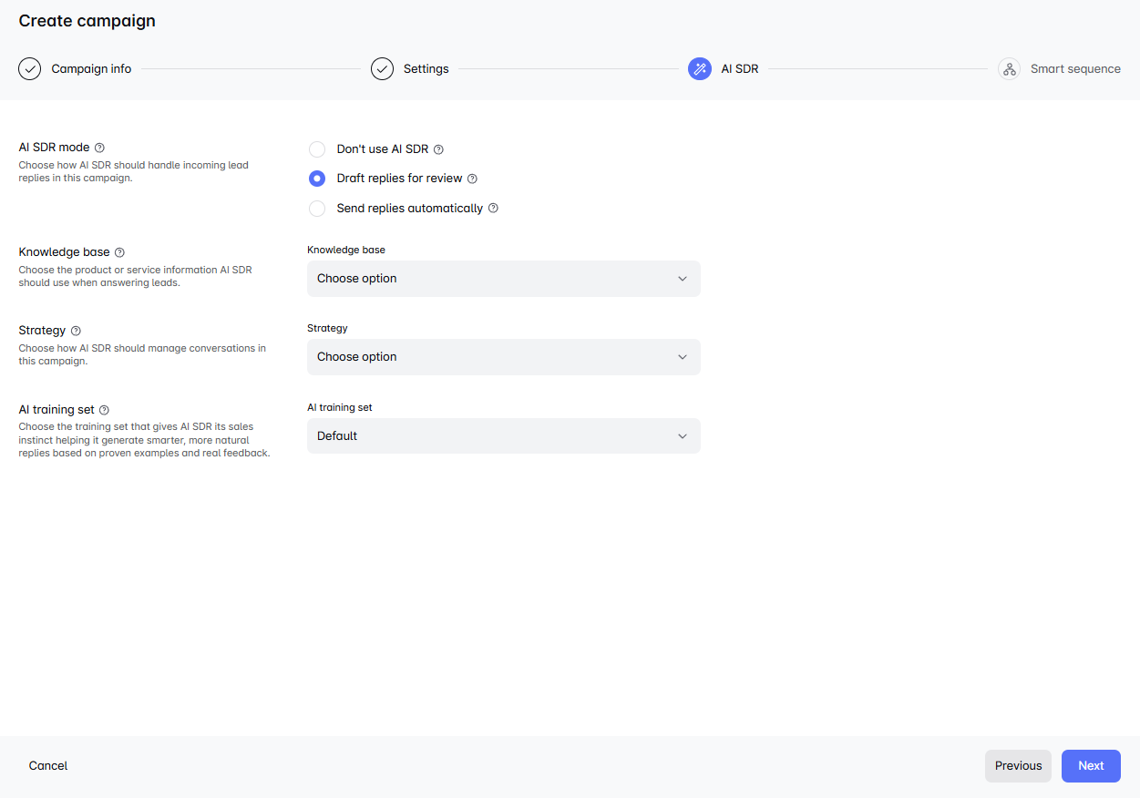Open help icon beside Don't use AI SDR
Screen dimensions: 1140x798
(438, 149)
